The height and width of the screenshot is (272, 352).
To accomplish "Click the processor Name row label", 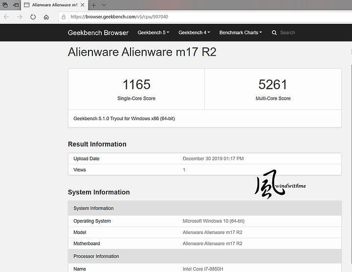I will pyautogui.click(x=80, y=269).
